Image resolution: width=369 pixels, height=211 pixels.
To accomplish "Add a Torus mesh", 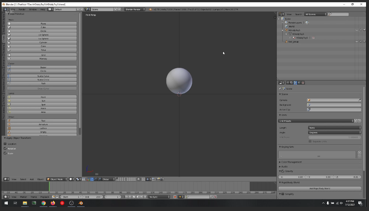I will [42, 50].
